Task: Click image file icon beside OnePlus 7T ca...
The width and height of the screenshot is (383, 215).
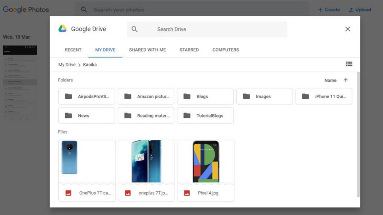Action: (68, 193)
